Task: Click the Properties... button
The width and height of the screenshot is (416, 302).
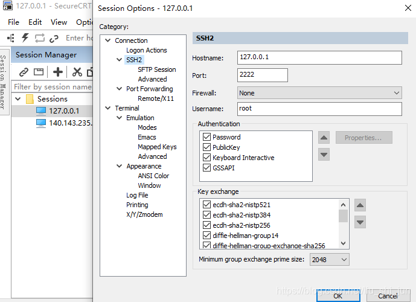Action: 363,138
